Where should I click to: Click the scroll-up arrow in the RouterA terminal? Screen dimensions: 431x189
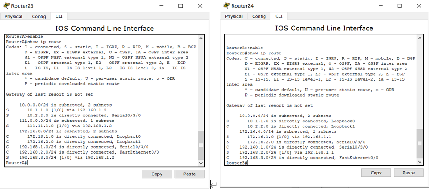click(201, 39)
